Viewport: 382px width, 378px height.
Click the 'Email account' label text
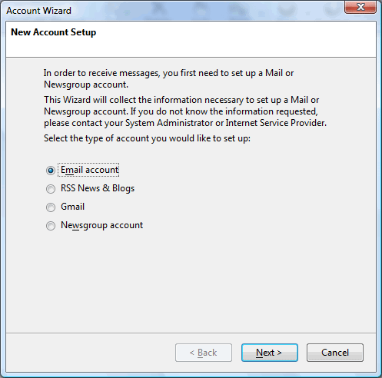click(x=89, y=170)
